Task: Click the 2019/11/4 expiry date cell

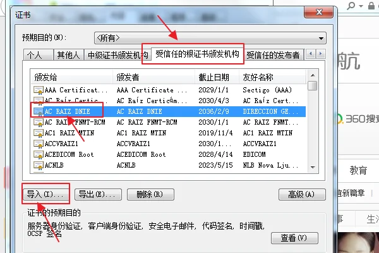Action: (x=215, y=133)
